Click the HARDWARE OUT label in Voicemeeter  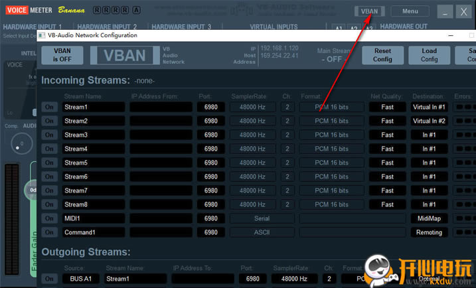404,27
